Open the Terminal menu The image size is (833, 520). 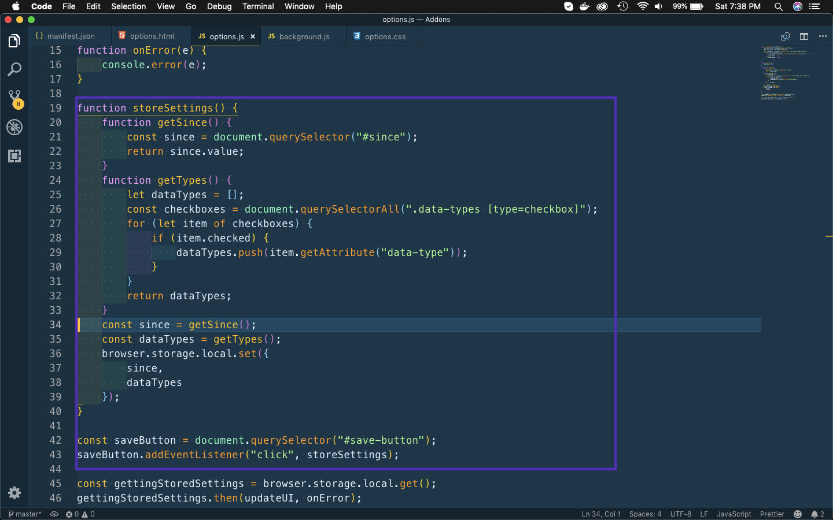258,6
